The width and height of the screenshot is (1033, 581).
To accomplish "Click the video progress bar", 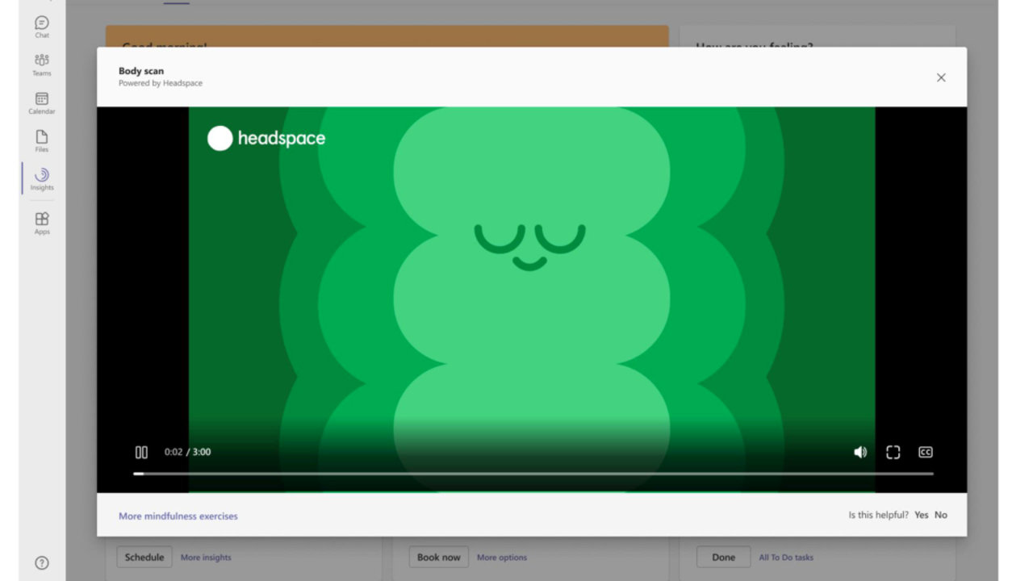I will click(x=533, y=474).
